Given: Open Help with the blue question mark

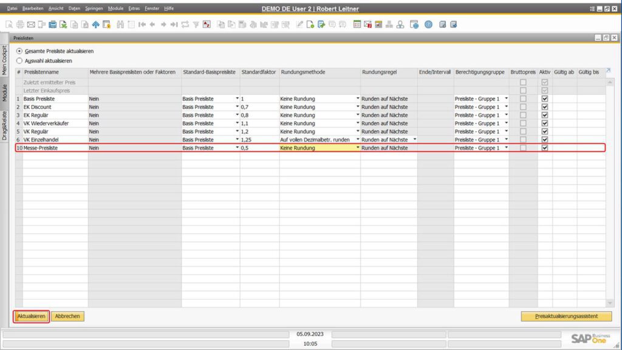Looking at the screenshot, I should (428, 24).
